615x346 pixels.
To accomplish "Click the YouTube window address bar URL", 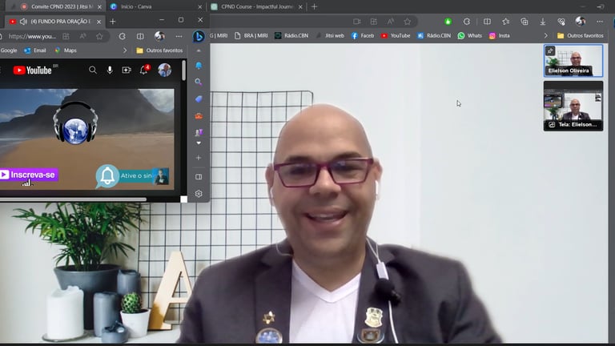I will point(32,36).
